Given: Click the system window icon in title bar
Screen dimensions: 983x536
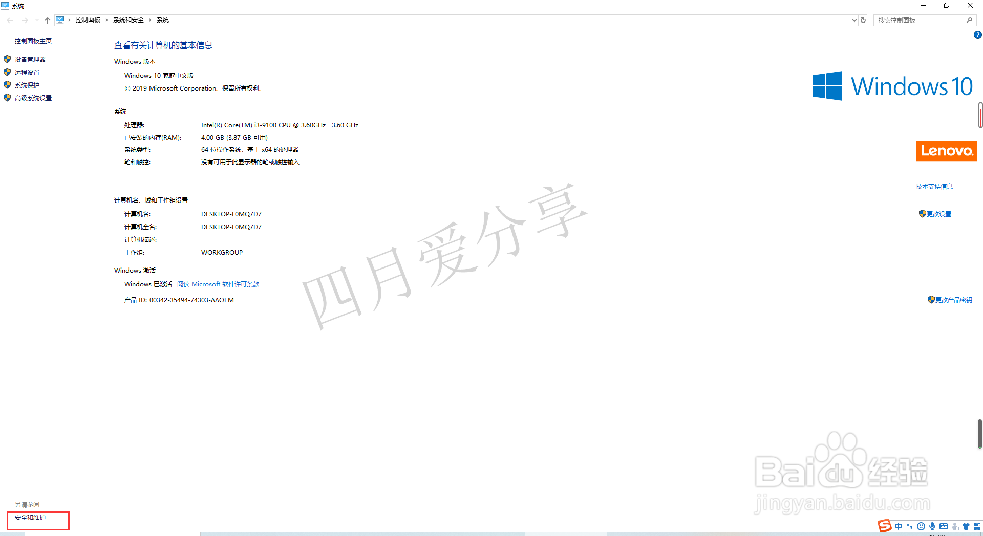Looking at the screenshot, I should tap(5, 6).
